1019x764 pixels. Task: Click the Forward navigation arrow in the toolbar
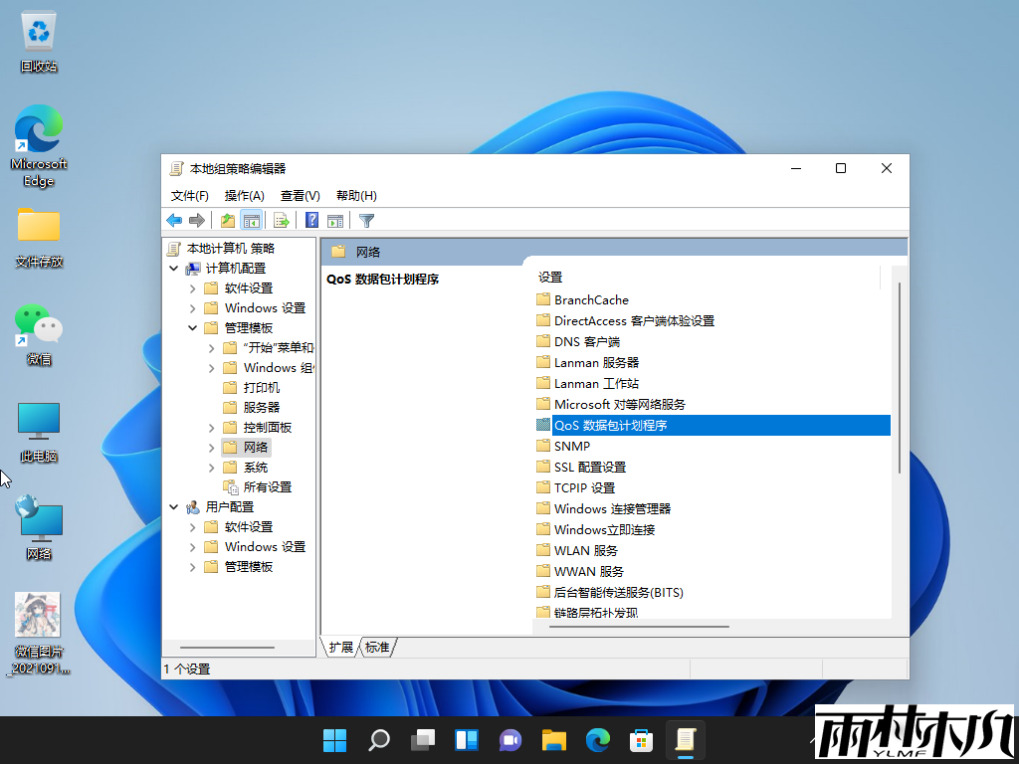197,220
